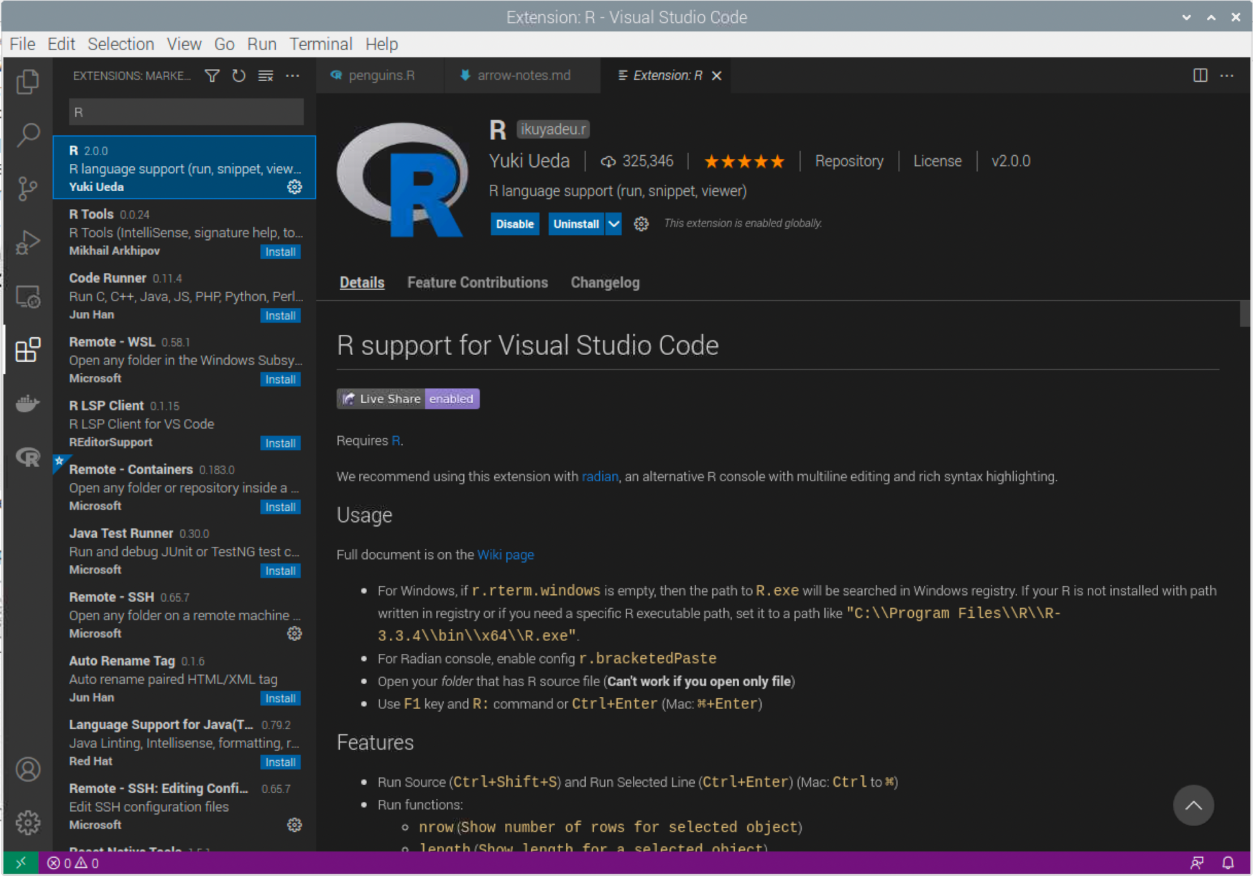Viewport: 1253px width, 876px height.
Task: Select R Tools extension in list
Action: [x=184, y=232]
